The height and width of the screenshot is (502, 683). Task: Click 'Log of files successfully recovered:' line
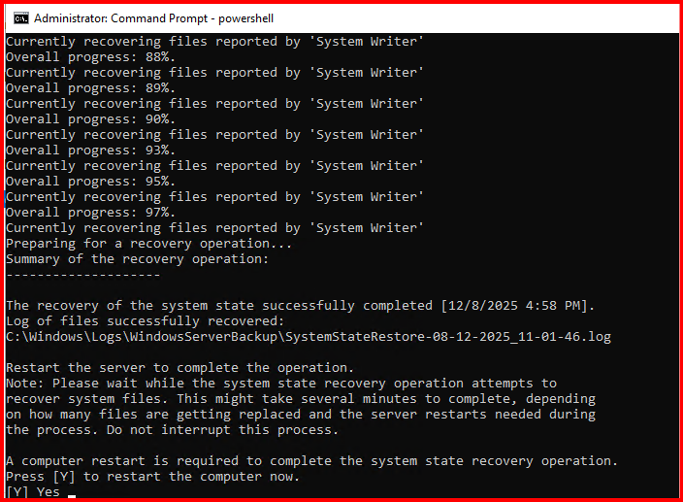(x=145, y=321)
